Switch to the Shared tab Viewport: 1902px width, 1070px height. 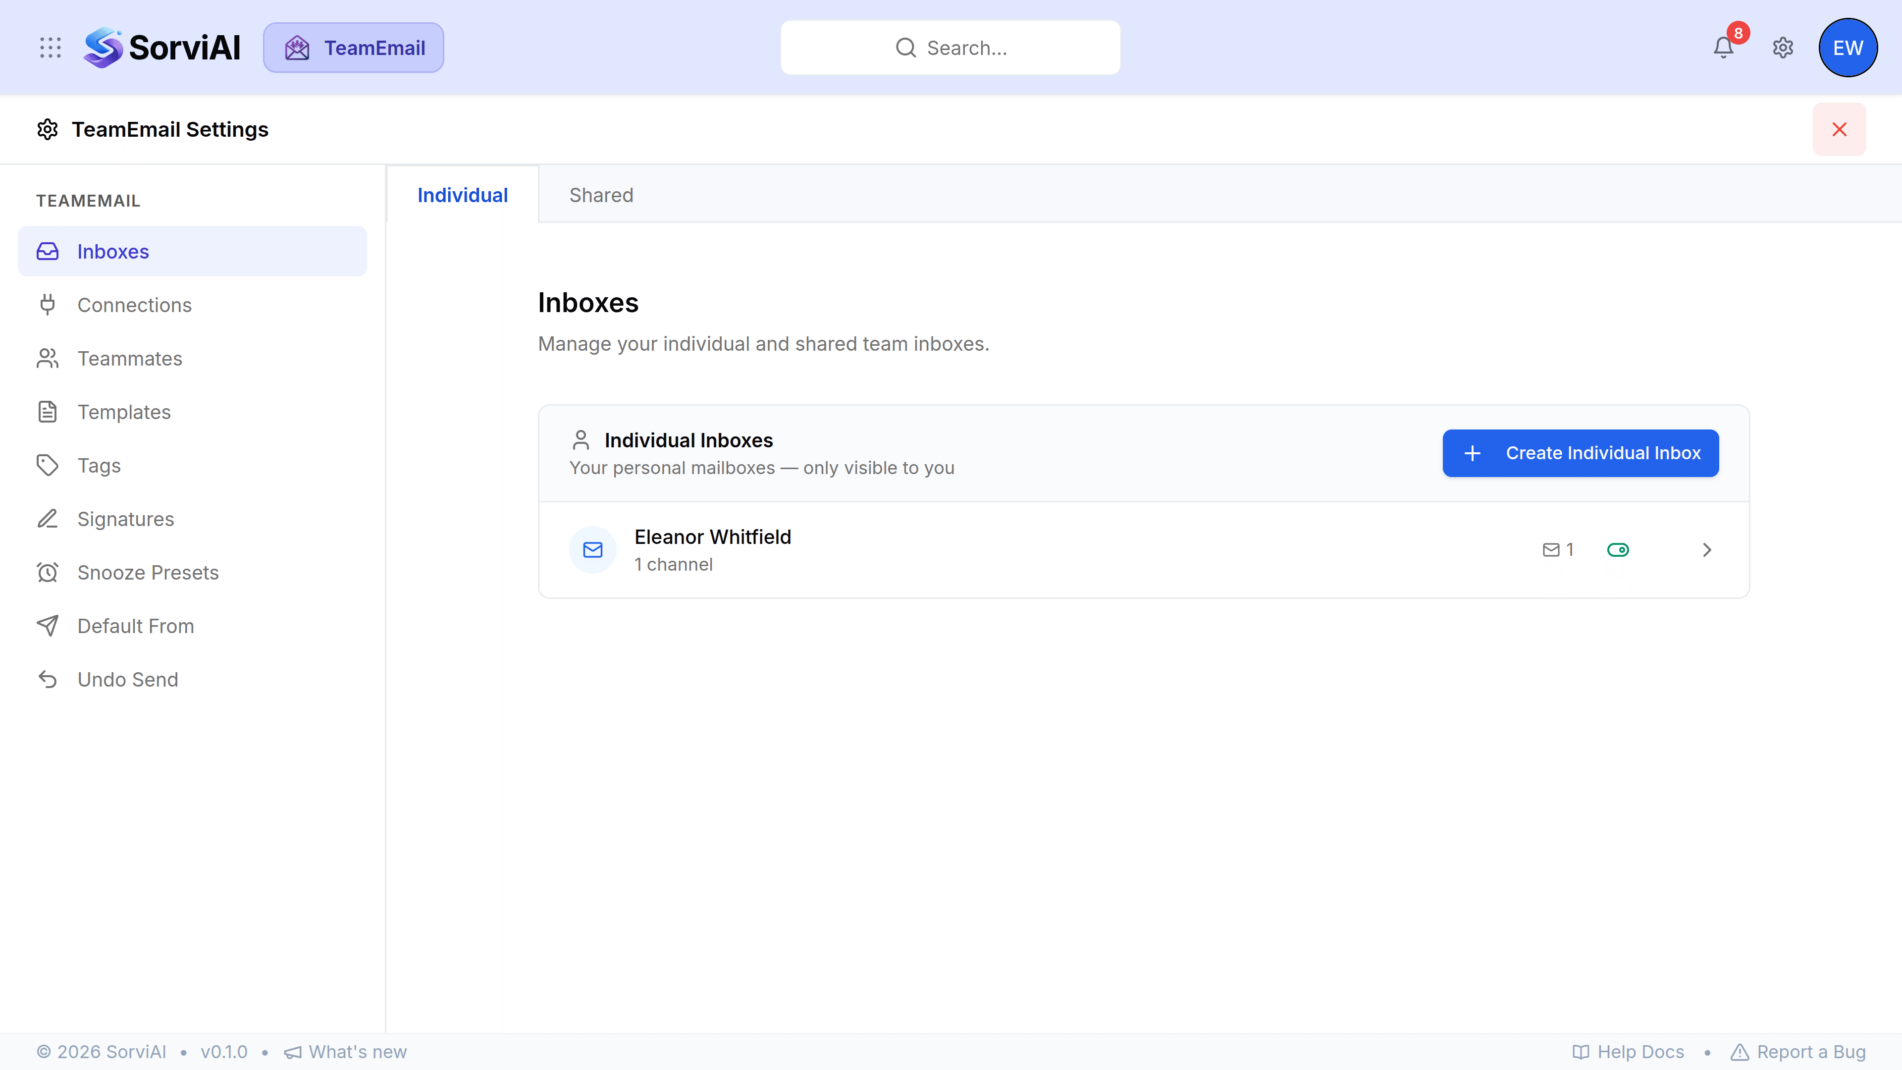601,195
